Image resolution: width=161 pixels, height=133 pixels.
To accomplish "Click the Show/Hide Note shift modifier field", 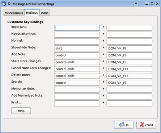I will click(x=77, y=48).
